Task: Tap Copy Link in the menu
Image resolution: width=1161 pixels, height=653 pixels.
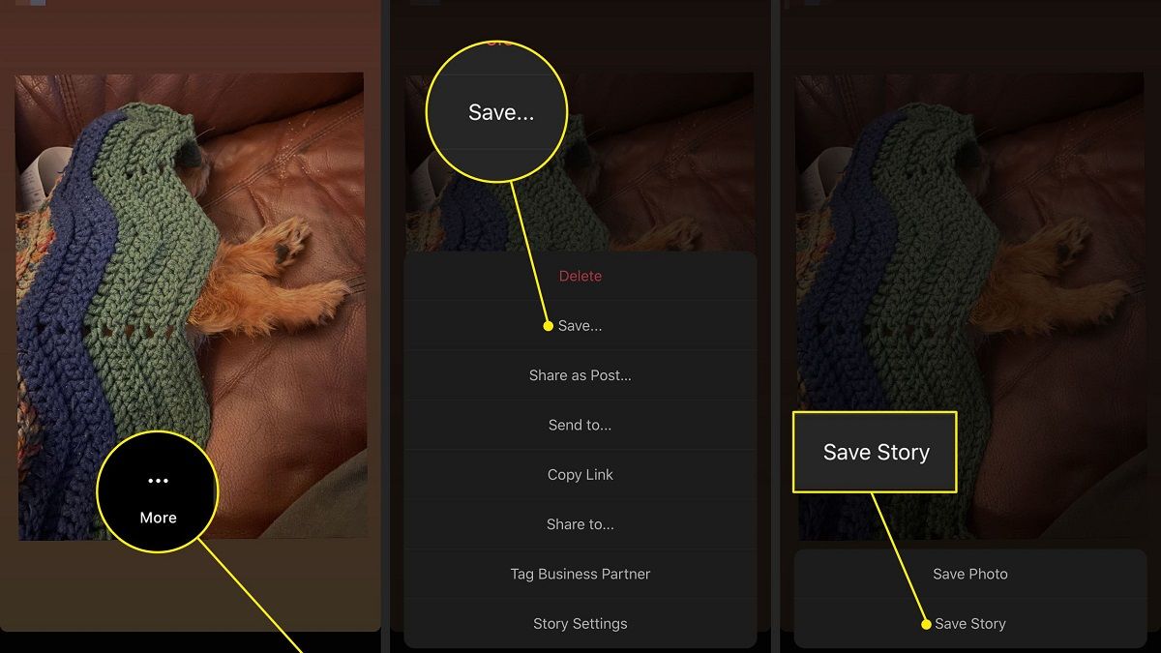Action: (x=580, y=475)
